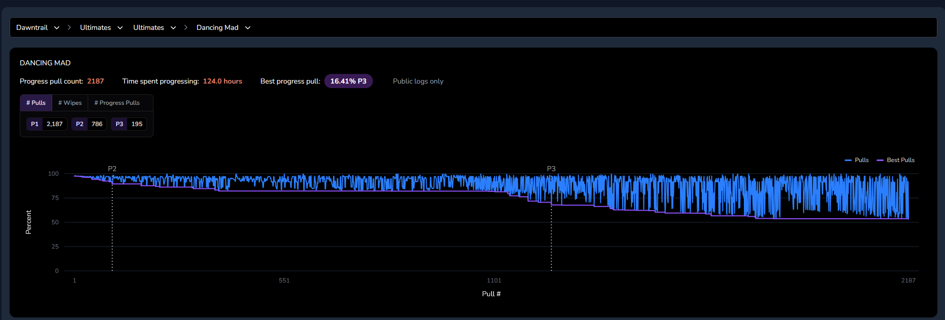945x320 pixels.
Task: Click the 75 y-axis tick label
Action: click(x=55, y=198)
